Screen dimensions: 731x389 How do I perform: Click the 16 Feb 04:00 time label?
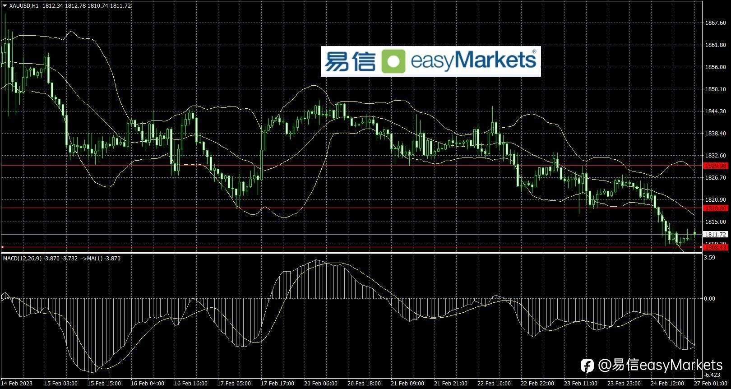click(x=148, y=384)
